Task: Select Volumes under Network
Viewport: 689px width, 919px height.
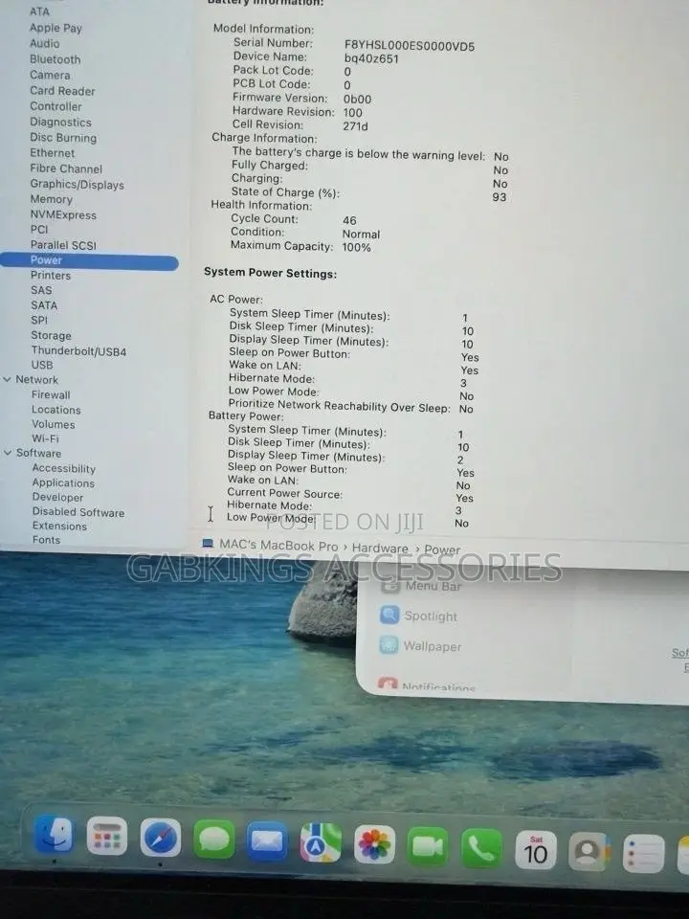Action: click(x=54, y=424)
